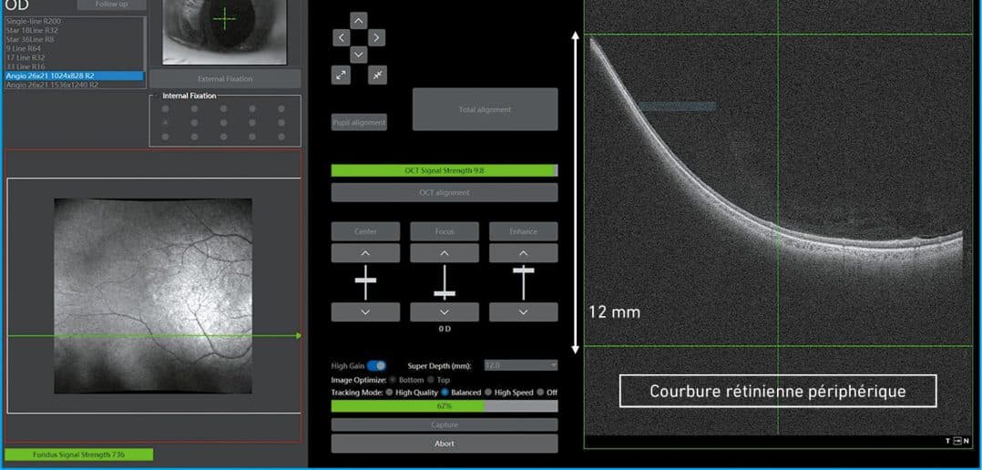Lower Focus with its down chevron
This screenshot has width=982, height=470.
pos(445,312)
